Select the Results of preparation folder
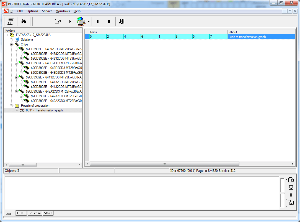Screen dimensions: 300x222 [35, 106]
